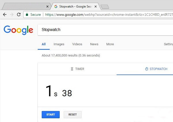Switch to the Images results tab
This screenshot has height=122, width=173.
point(59,44)
